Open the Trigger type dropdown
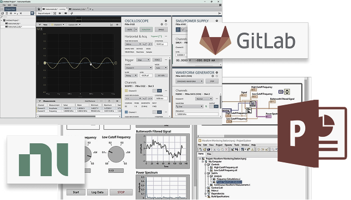Viewport: 351px width, 200px height. point(143,60)
